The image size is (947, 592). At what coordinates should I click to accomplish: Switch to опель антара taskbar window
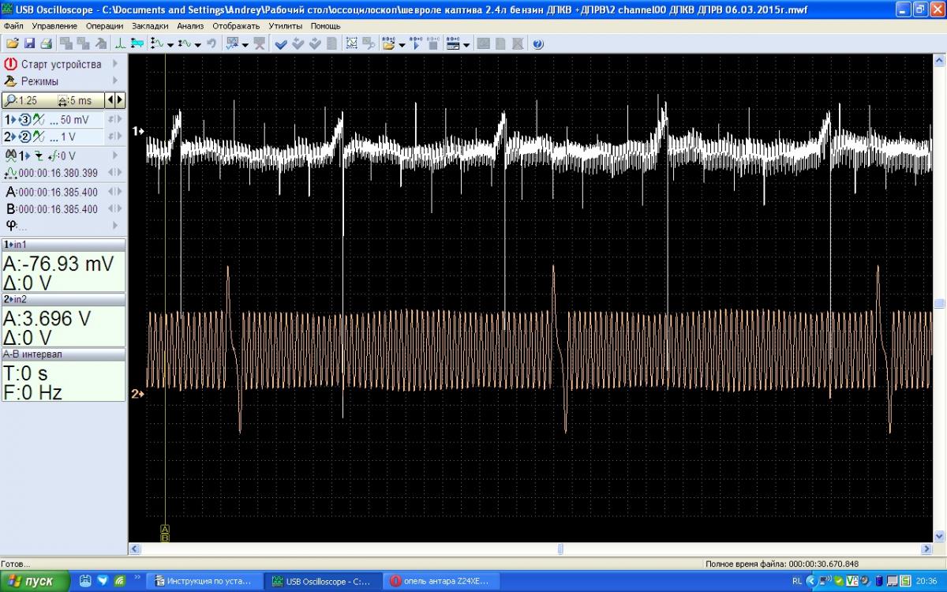(x=440, y=582)
